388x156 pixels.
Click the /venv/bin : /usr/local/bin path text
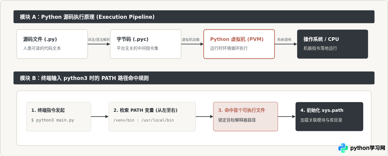[144, 120]
